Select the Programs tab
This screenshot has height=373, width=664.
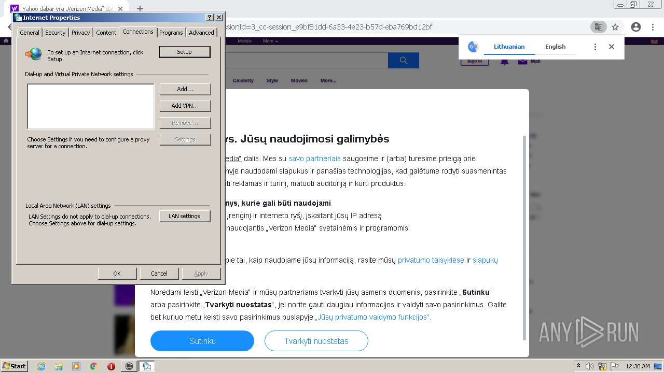[x=171, y=32]
